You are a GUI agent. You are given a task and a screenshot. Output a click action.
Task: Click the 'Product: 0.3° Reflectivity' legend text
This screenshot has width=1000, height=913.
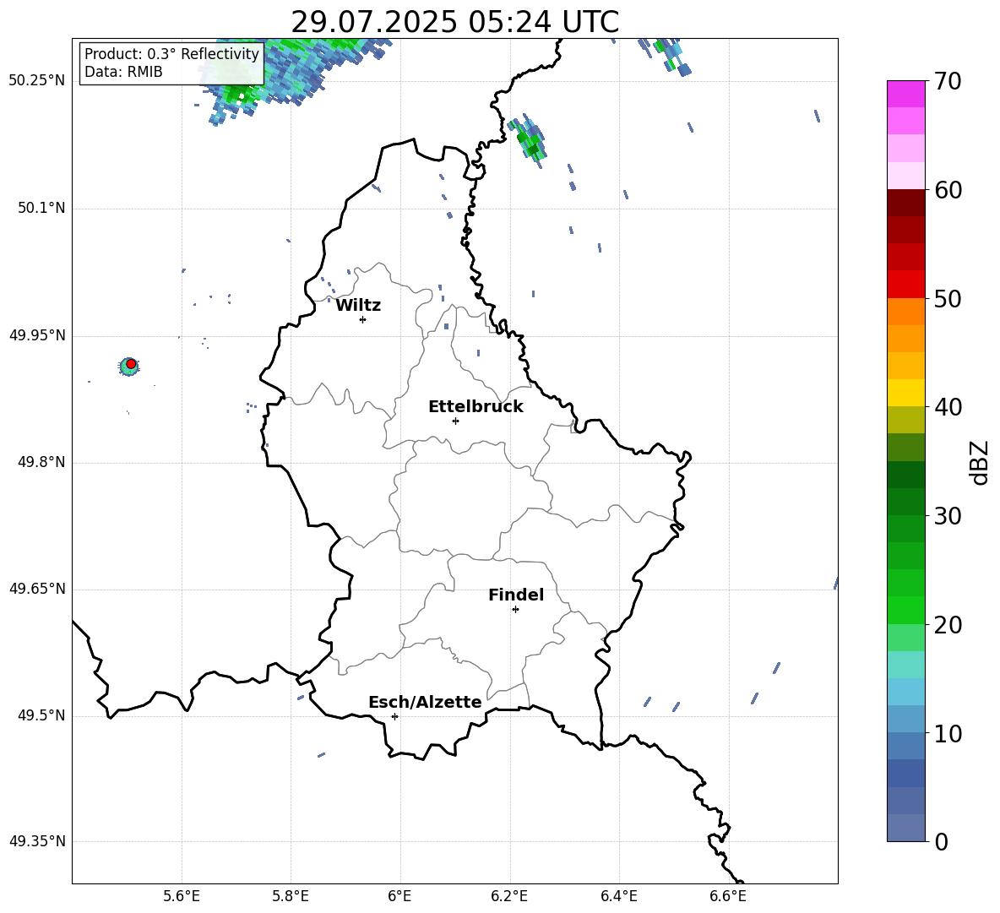[x=171, y=53]
